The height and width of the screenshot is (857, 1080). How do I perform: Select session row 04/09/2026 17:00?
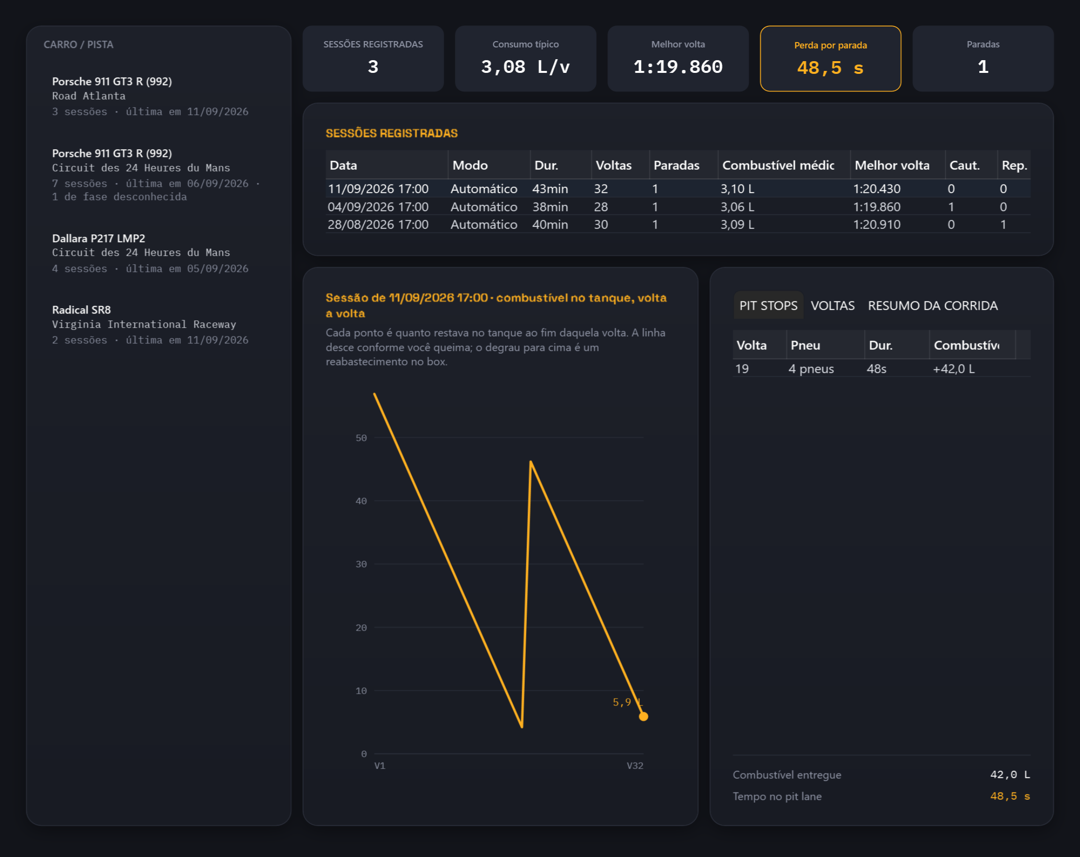[x=678, y=207]
